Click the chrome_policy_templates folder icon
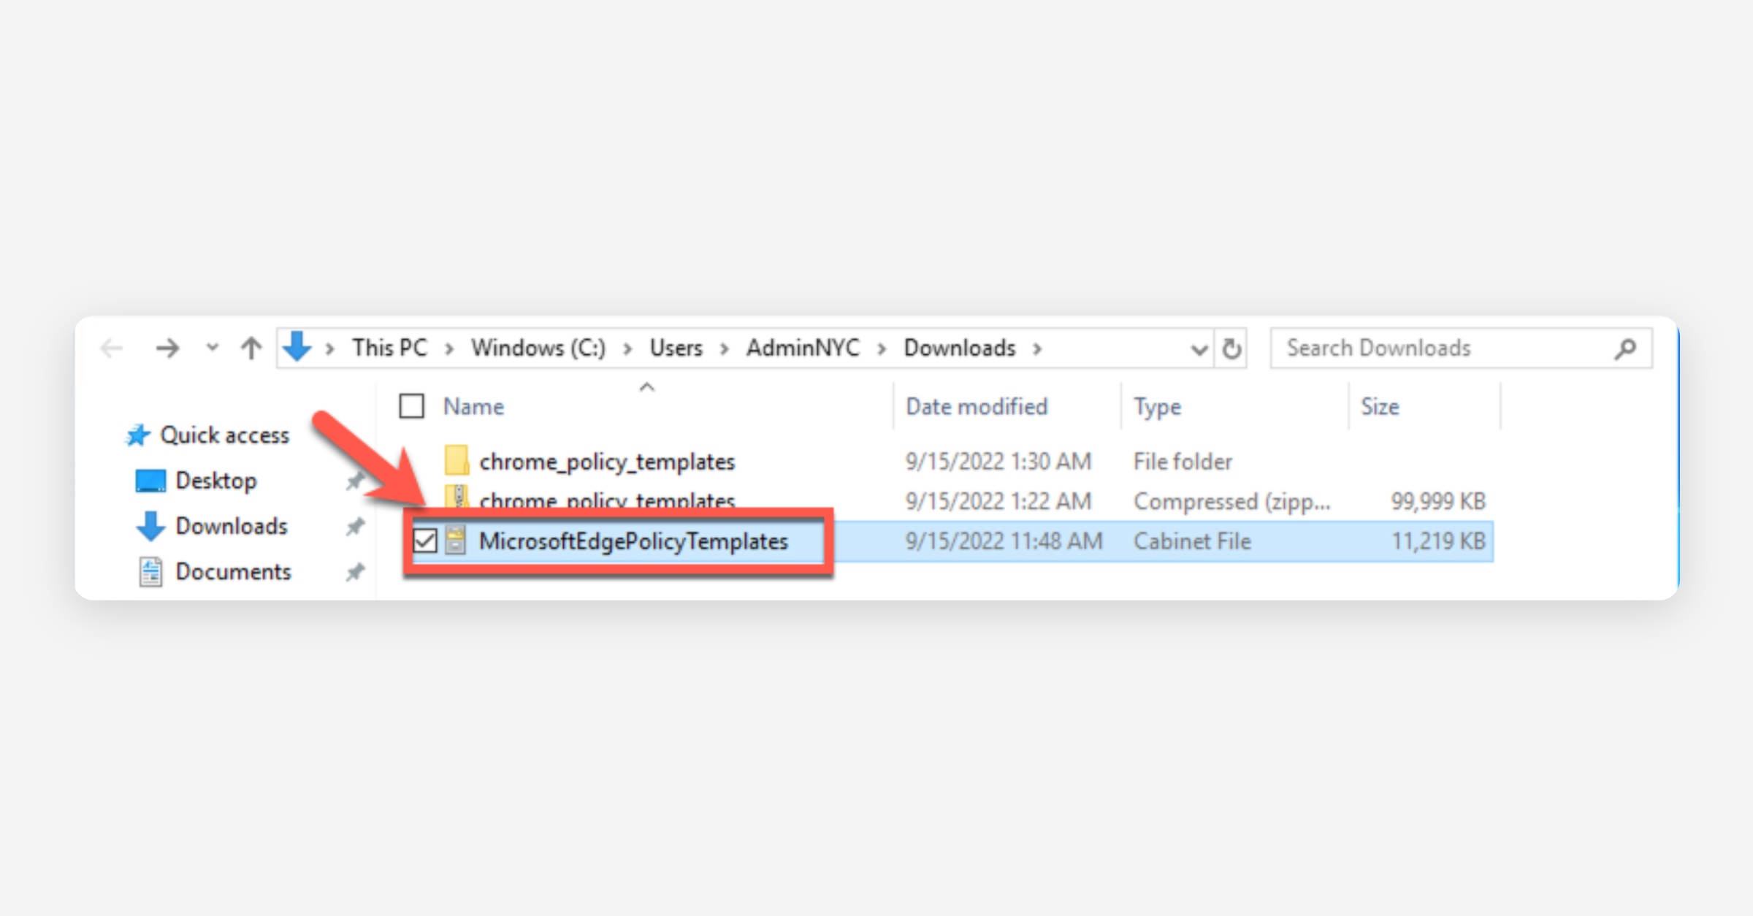The width and height of the screenshot is (1753, 916). tap(457, 461)
